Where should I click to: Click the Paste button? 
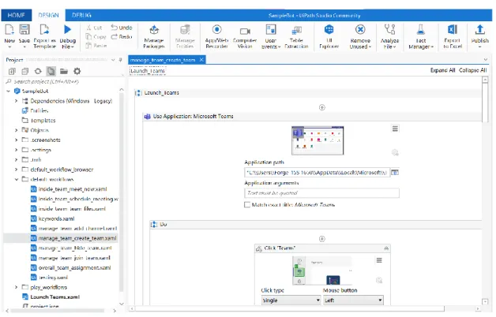(x=96, y=46)
